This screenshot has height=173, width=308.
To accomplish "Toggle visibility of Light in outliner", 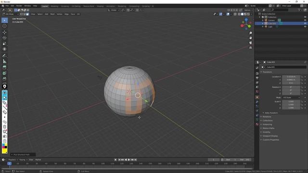I will pyautogui.click(x=305, y=26).
